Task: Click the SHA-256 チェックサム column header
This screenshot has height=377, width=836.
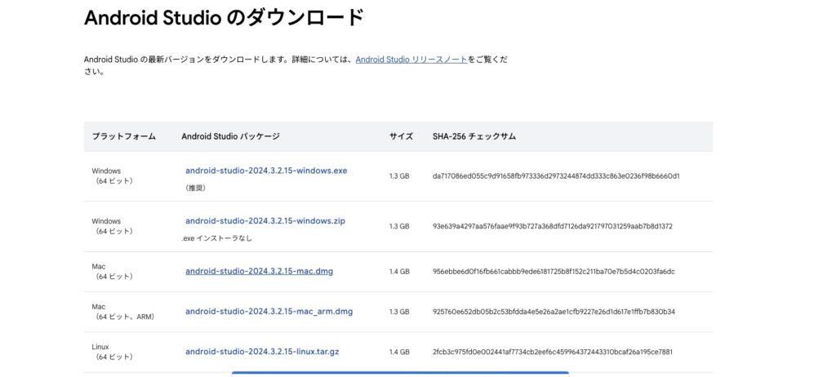Action: tap(474, 136)
